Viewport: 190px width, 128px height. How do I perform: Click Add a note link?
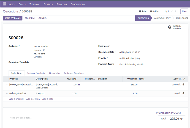48,99
